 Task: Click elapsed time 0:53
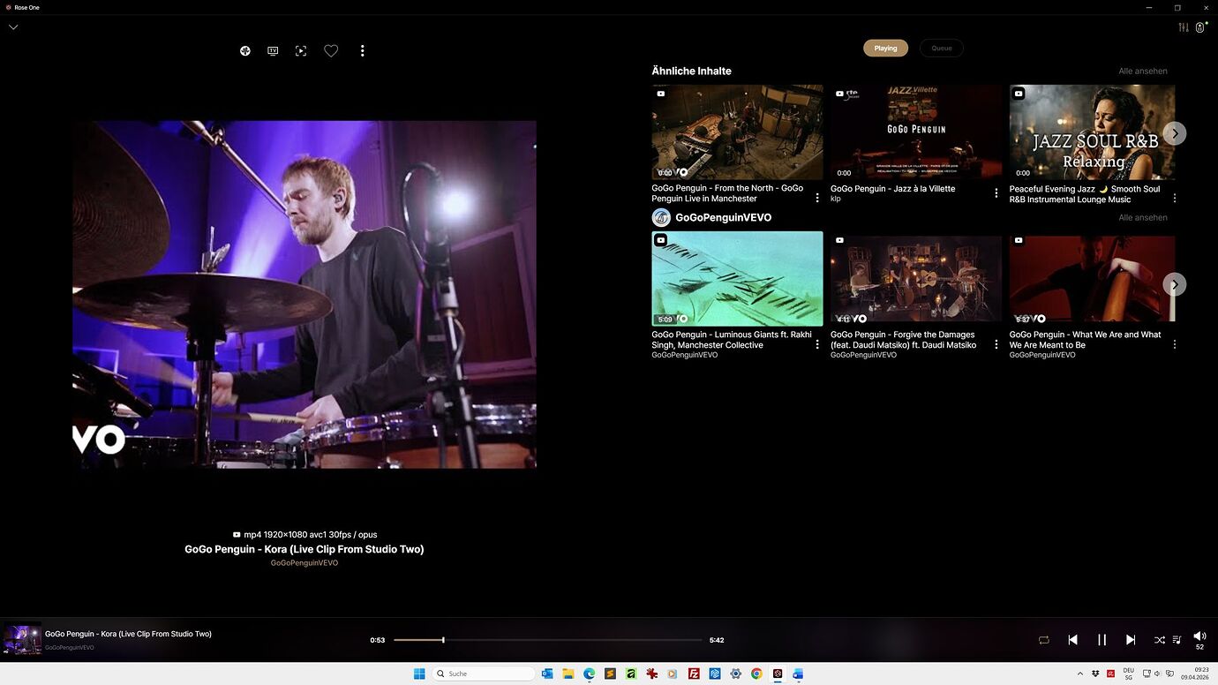[x=377, y=641]
